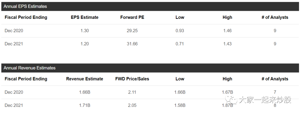Image resolution: width=301 pixels, height=113 pixels.
Task: Click the High column header in revenue table
Action: (x=227, y=79)
